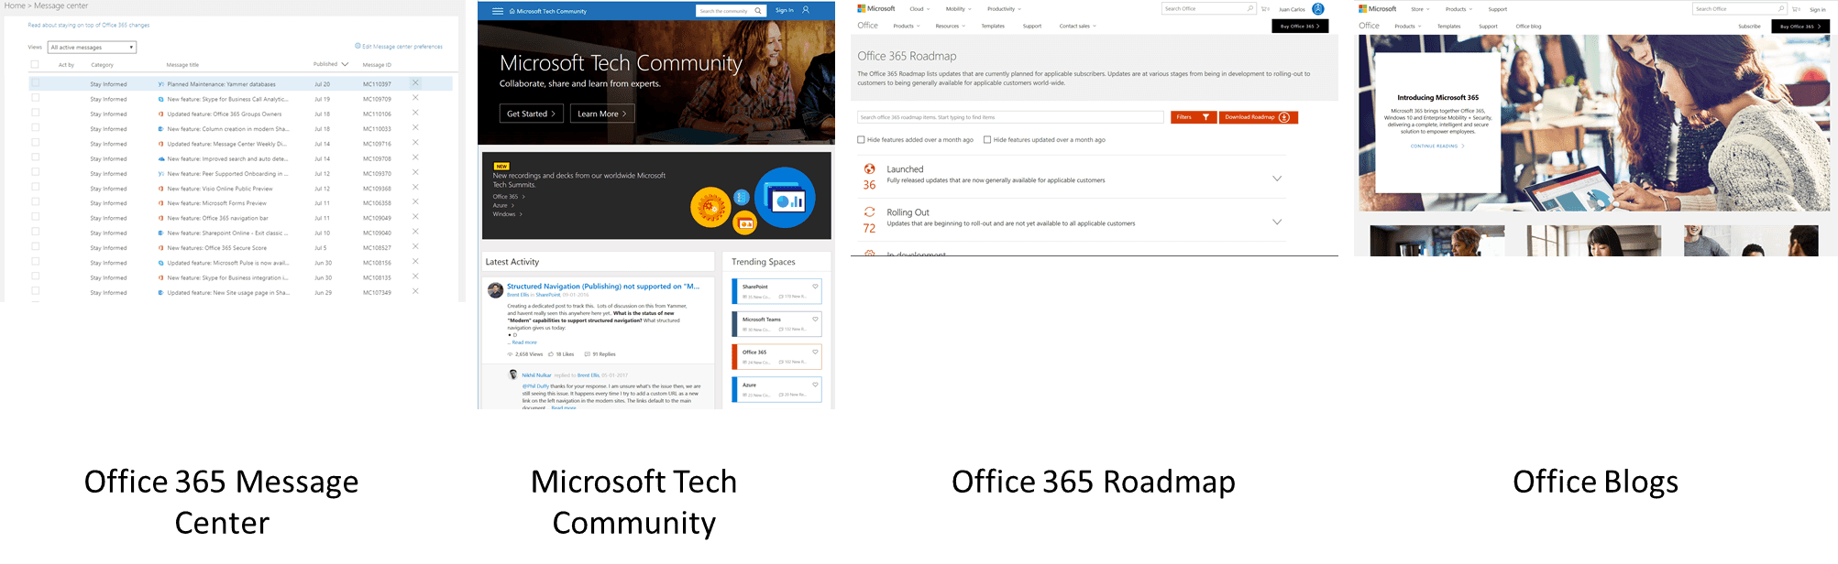Select checkbox for Visio Online Public Preview row
This screenshot has height=564, width=1838.
36,188
